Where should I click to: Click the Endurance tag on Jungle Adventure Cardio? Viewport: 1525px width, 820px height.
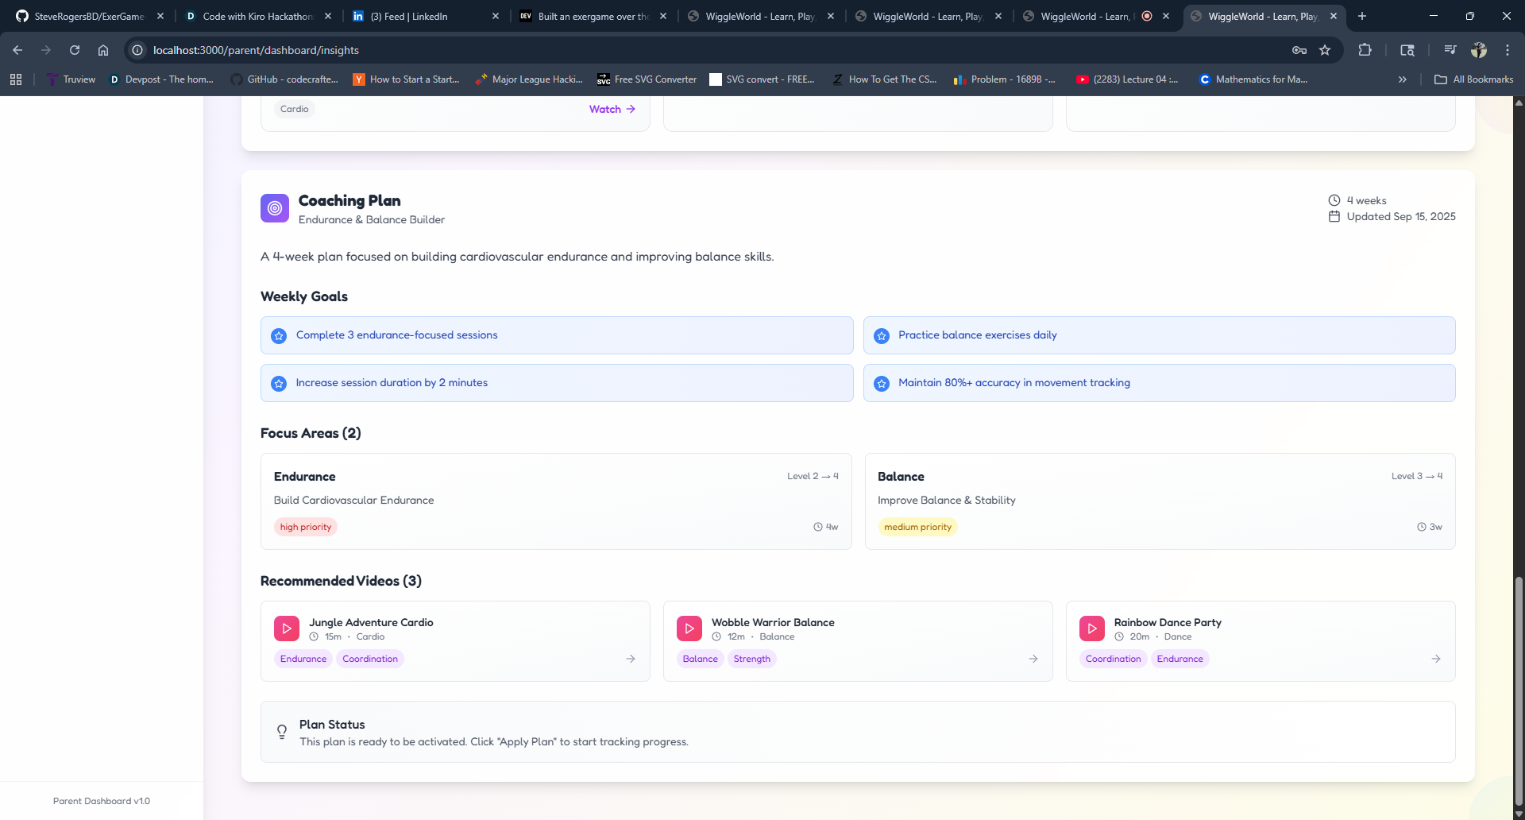(x=303, y=659)
